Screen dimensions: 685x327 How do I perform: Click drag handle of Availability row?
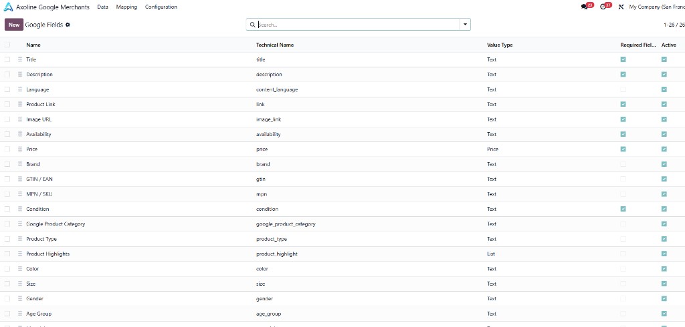[x=20, y=134]
